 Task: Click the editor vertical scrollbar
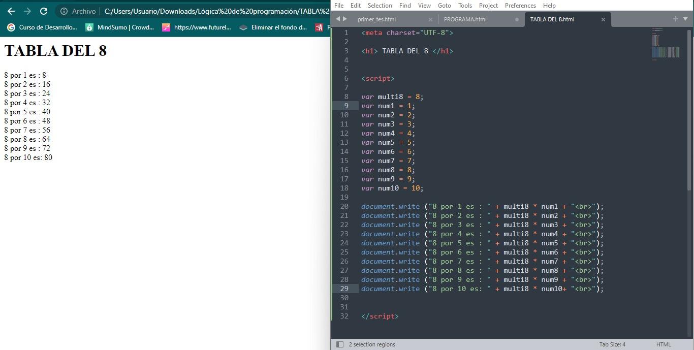[x=689, y=109]
